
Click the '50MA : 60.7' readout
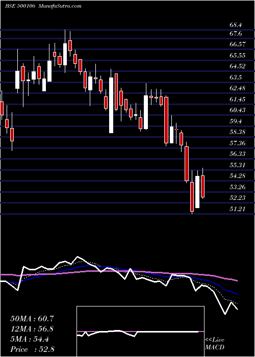[x=32, y=319]
